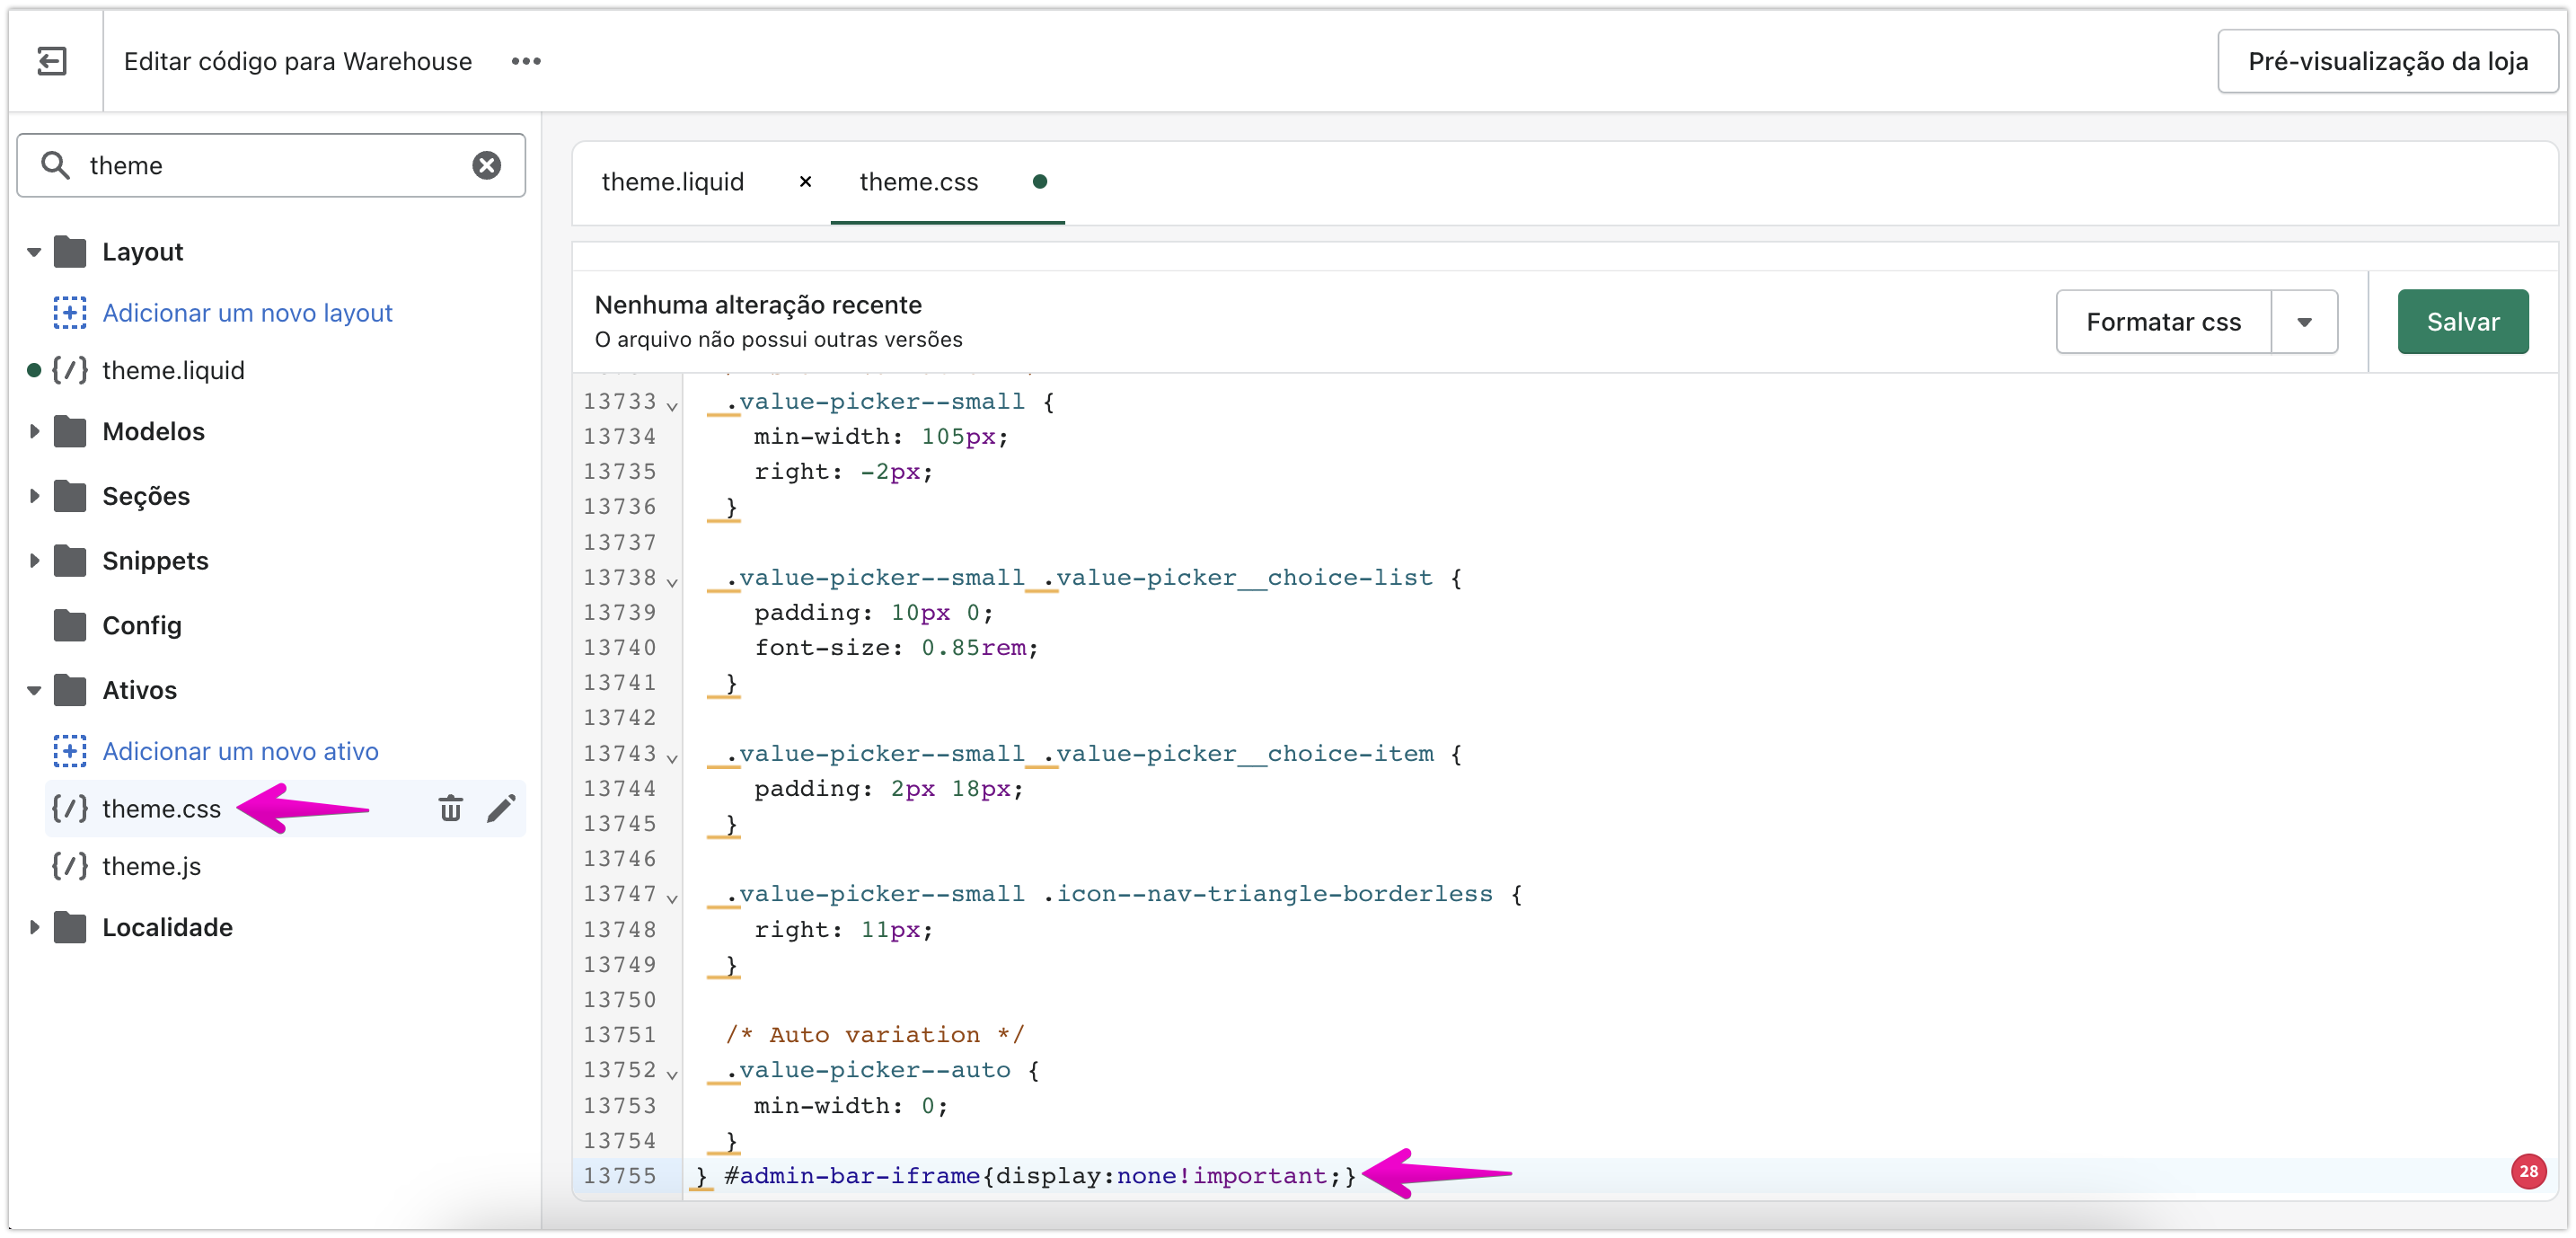The height and width of the screenshot is (1238, 2576).
Task: Click the Auto variation comment line
Action: click(874, 1034)
